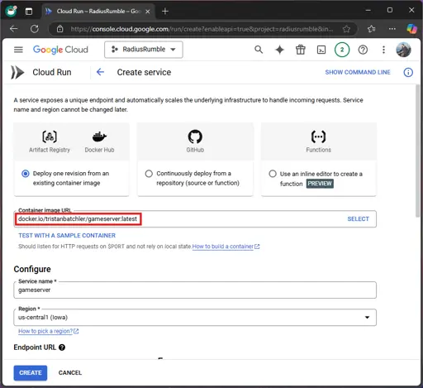Viewport: 423px width, 388px height.
Task: Open the three-dot more options menu
Action: tap(383, 50)
